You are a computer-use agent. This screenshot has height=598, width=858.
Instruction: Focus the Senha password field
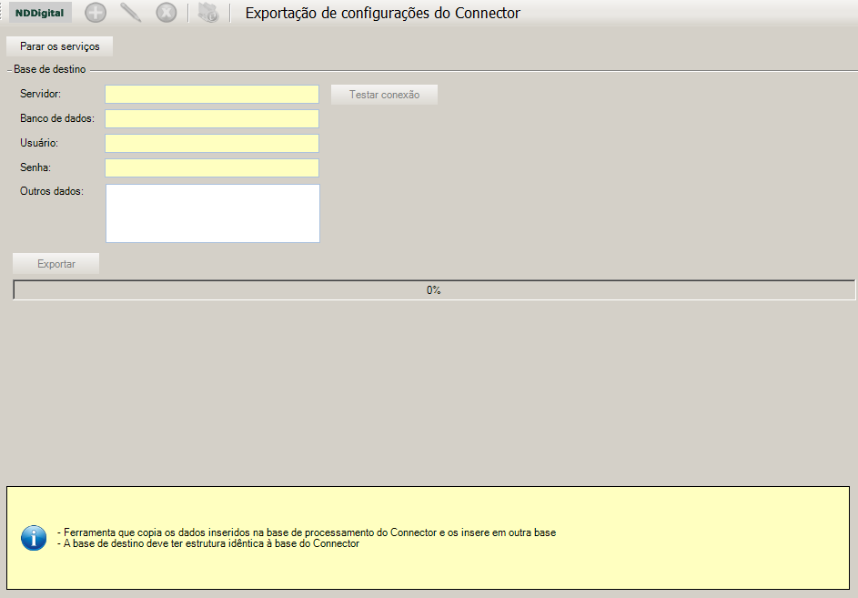[x=212, y=168]
